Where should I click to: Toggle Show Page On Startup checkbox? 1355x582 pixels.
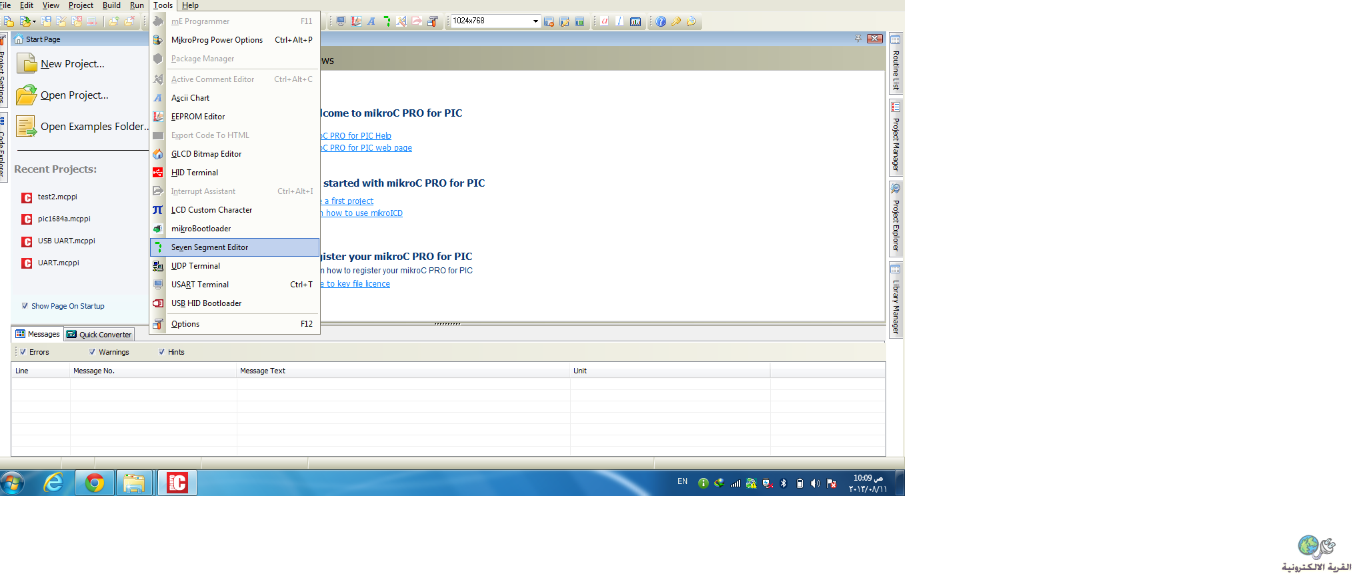[25, 306]
